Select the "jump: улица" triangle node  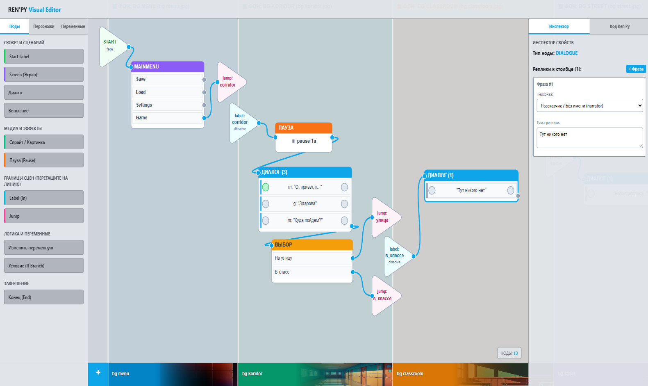click(x=385, y=217)
